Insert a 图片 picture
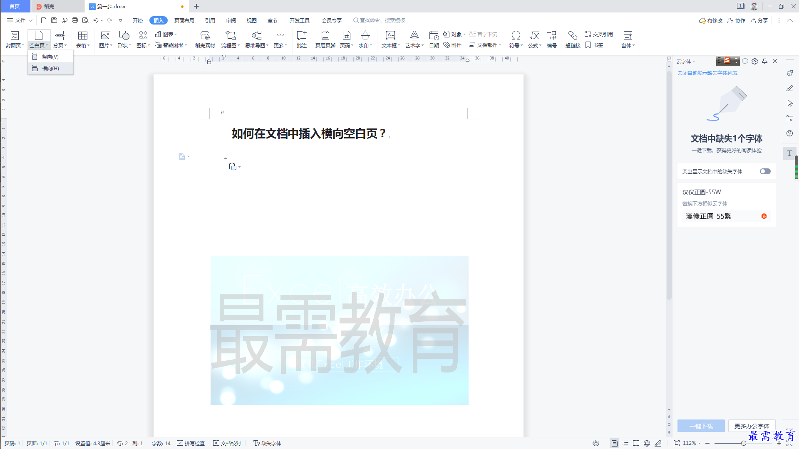 [x=106, y=40]
